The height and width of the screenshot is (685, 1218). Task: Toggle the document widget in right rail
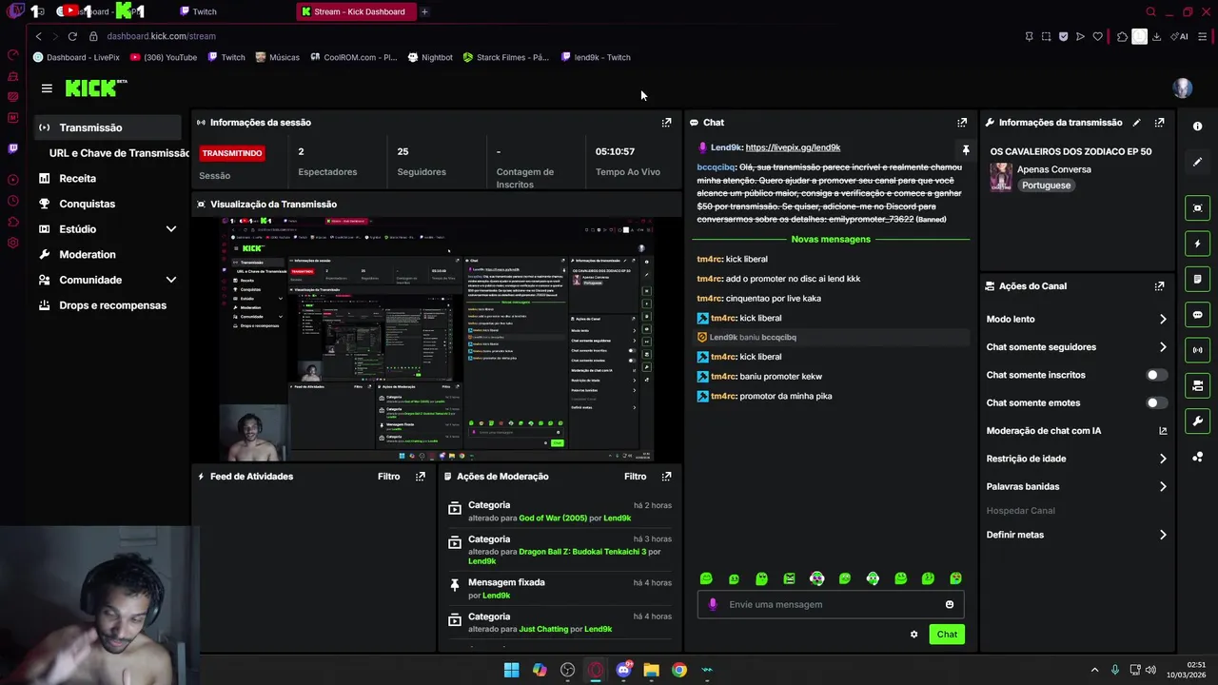tap(1197, 279)
